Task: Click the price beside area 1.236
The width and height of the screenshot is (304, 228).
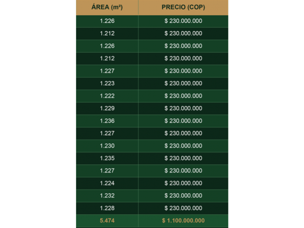Action: pos(183,121)
